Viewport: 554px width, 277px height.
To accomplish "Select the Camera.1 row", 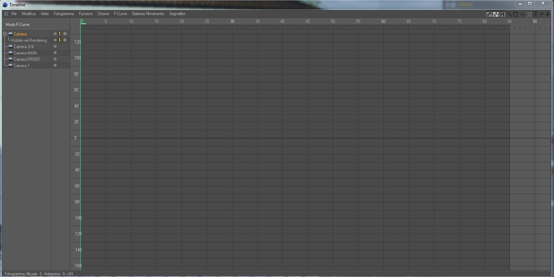I will coord(21,66).
